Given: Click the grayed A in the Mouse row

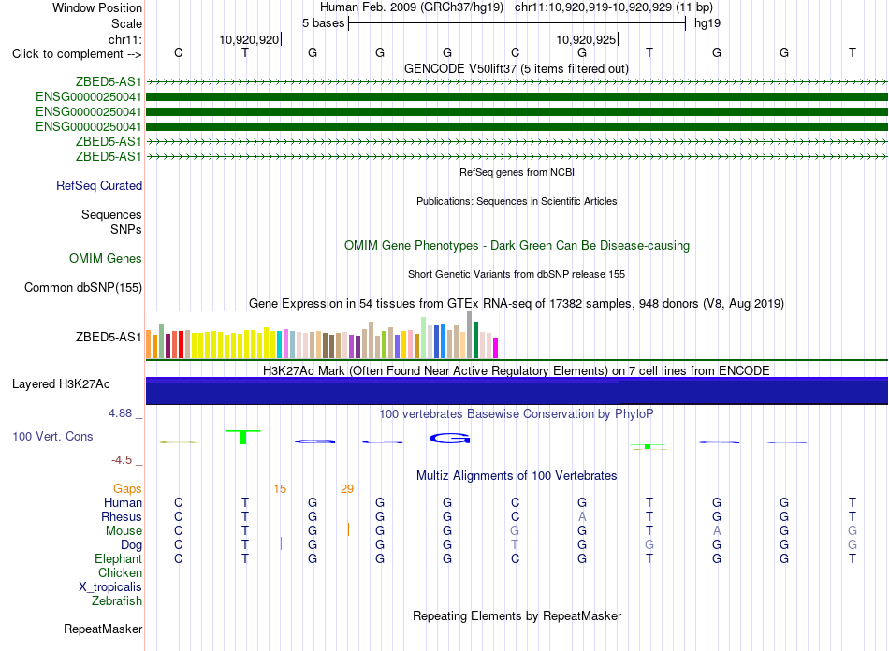Looking at the screenshot, I should (717, 531).
